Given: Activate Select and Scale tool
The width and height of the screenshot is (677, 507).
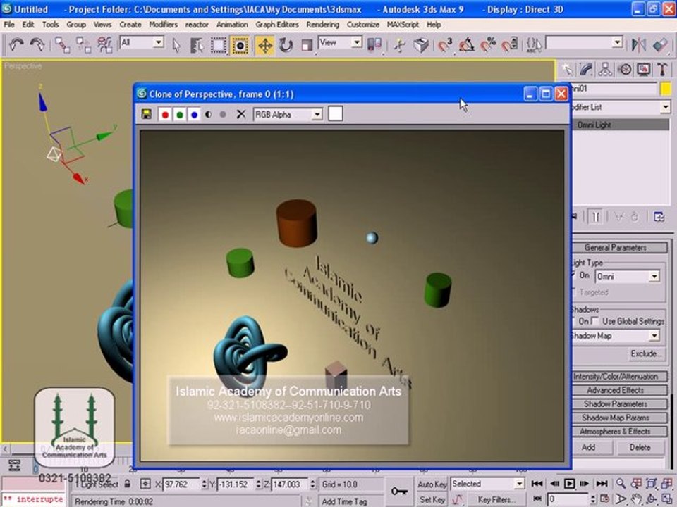Looking at the screenshot, I should click(307, 45).
